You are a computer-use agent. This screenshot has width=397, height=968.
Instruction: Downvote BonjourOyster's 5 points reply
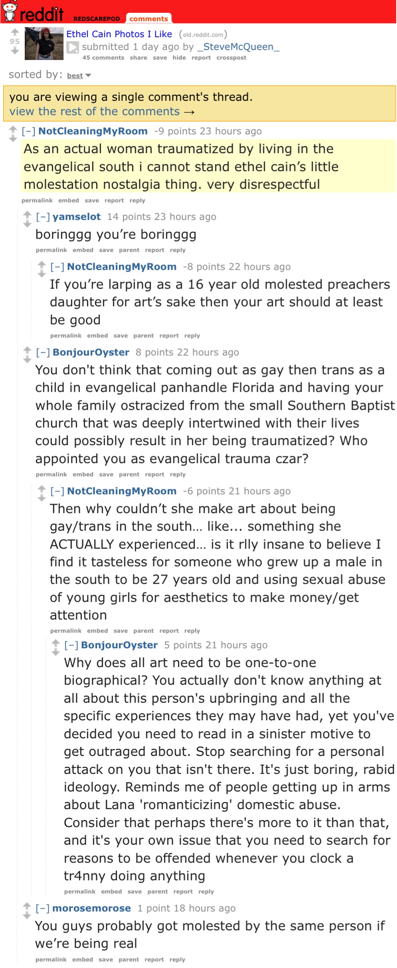coord(56,653)
